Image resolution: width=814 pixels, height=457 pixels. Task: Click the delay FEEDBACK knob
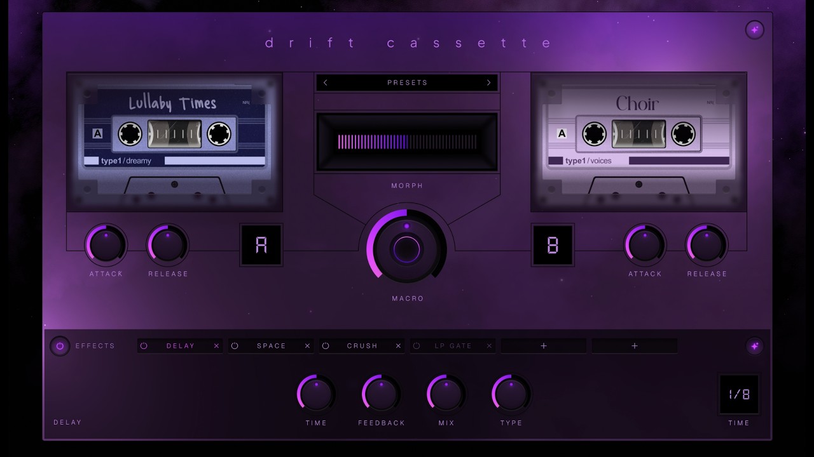(x=381, y=394)
